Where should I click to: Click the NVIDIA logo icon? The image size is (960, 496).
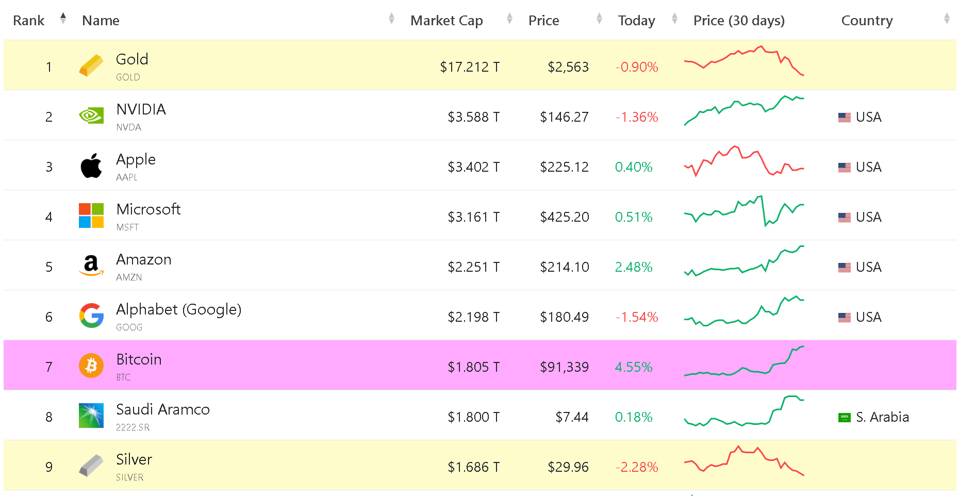tap(91, 115)
